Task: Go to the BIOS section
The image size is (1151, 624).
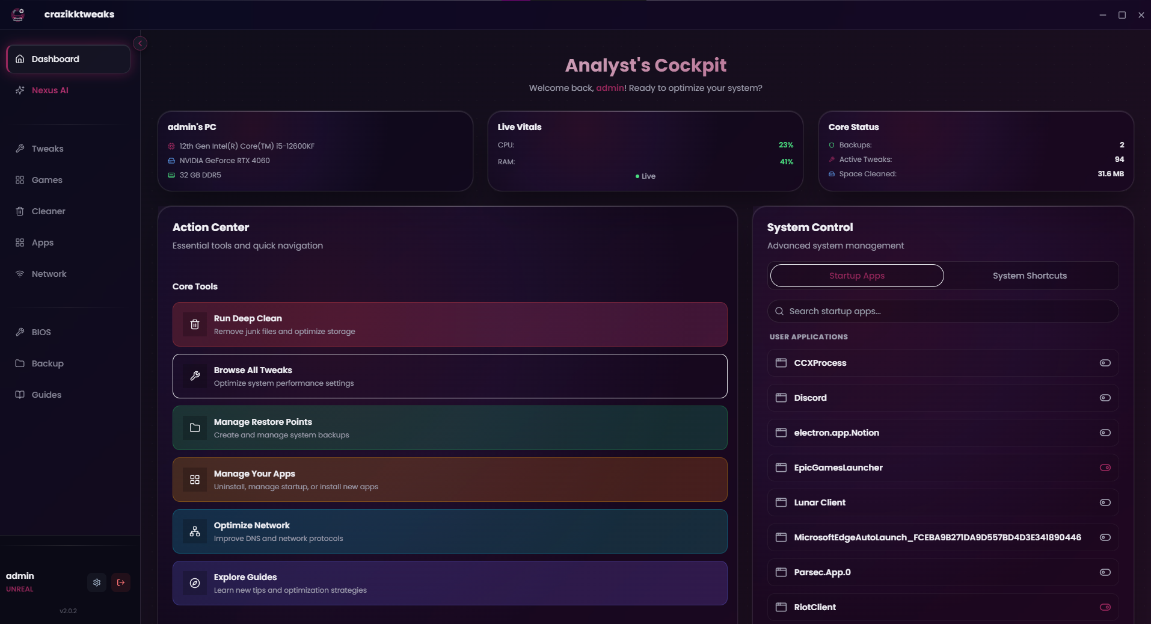Action: click(x=41, y=332)
